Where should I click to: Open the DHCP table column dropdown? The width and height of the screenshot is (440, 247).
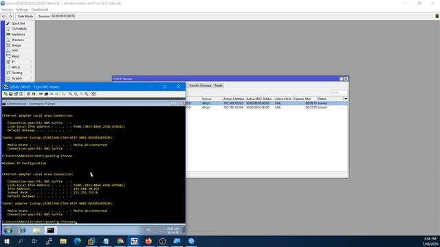coord(345,99)
